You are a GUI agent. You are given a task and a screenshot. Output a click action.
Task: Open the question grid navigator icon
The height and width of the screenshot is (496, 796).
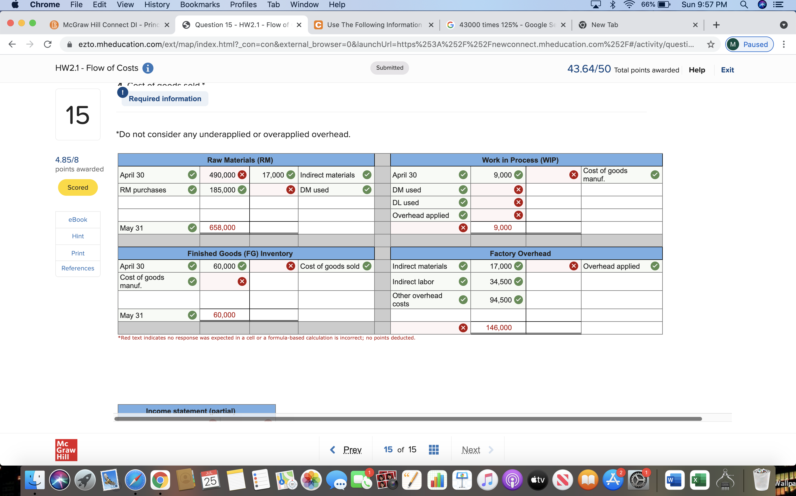pyautogui.click(x=433, y=450)
